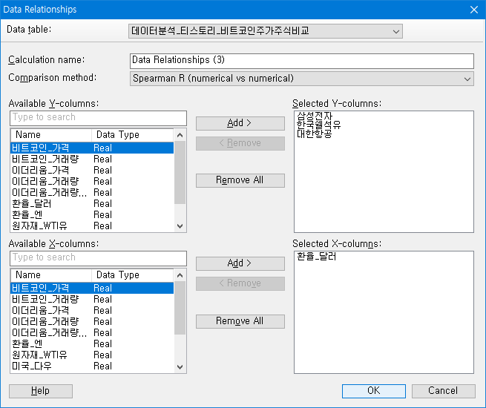Select truncated 이더리움_거래량… row in X-columns
Screen dimensions: 486x408
coord(92,333)
